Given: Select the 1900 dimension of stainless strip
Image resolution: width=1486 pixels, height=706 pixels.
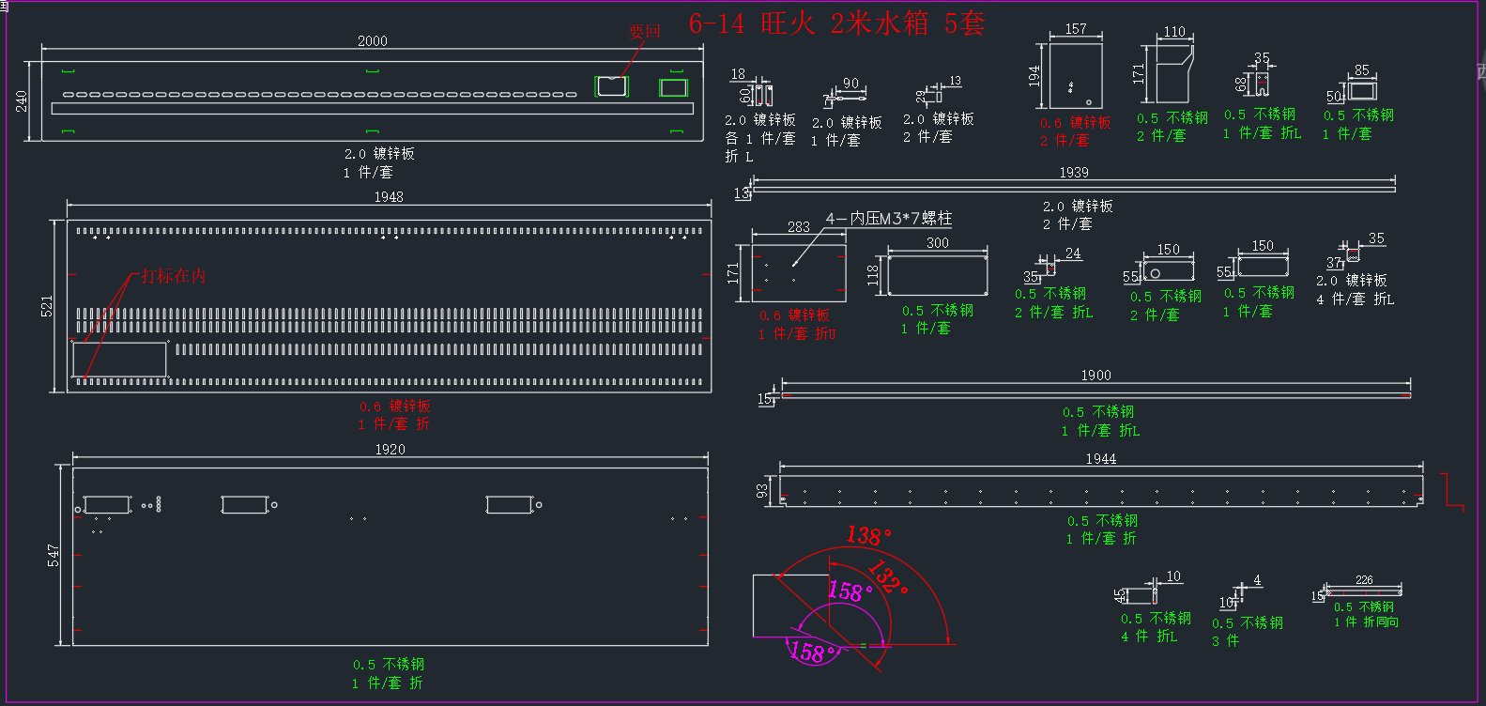Looking at the screenshot, I should pos(1095,376).
